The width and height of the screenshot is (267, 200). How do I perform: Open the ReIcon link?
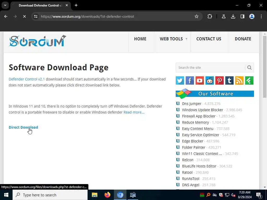188,160
